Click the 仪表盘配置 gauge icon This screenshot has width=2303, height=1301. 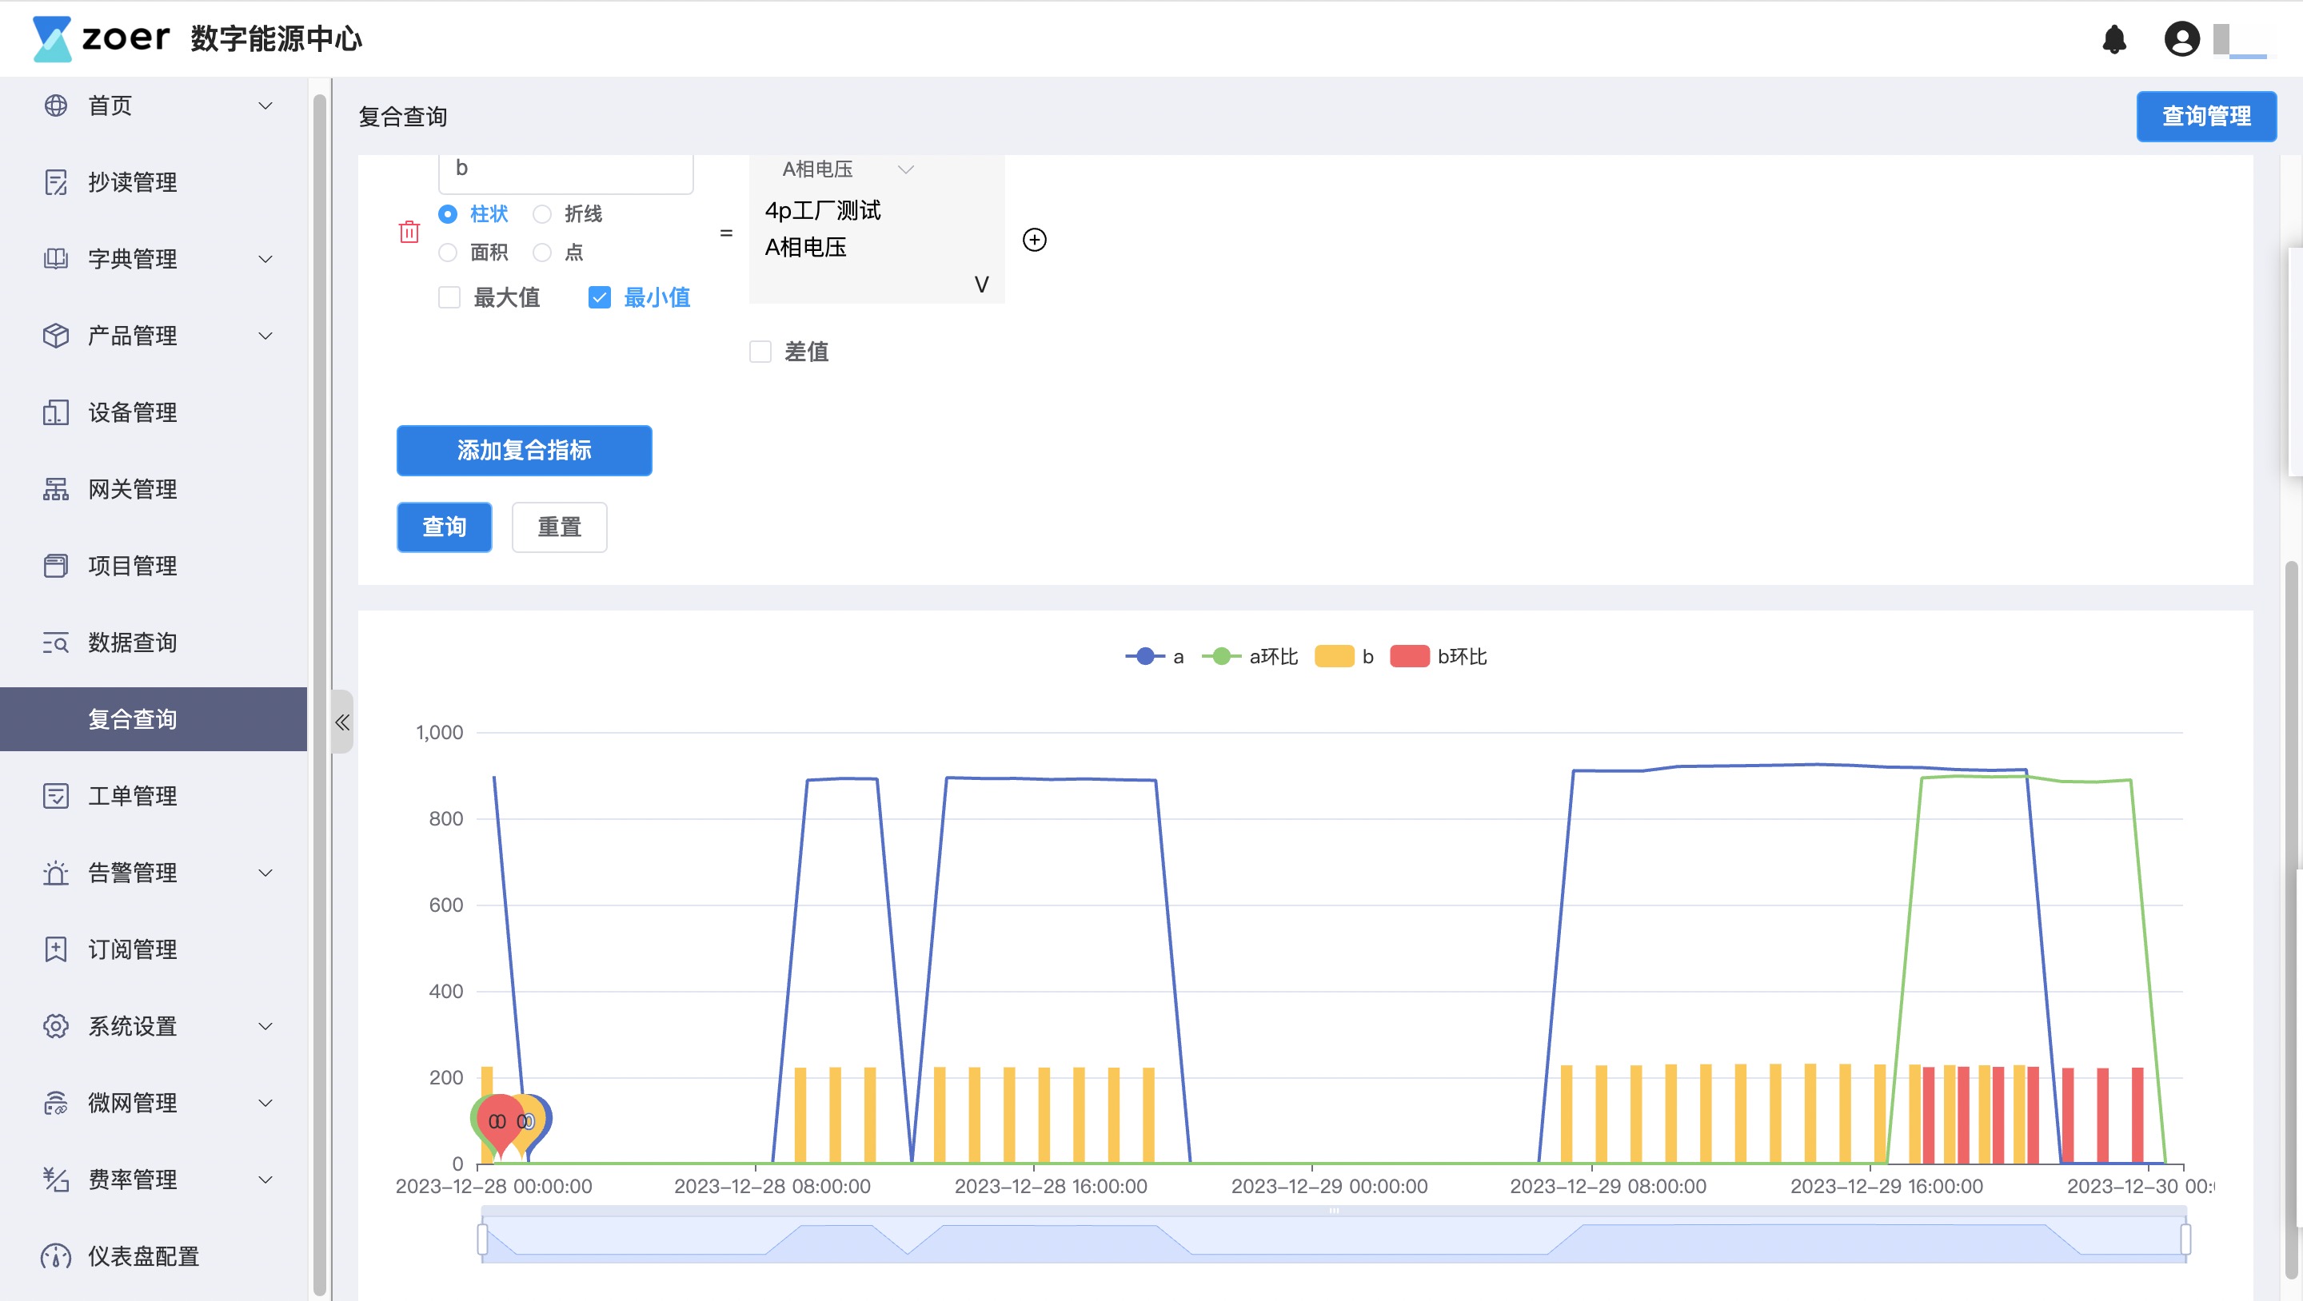[x=55, y=1256]
